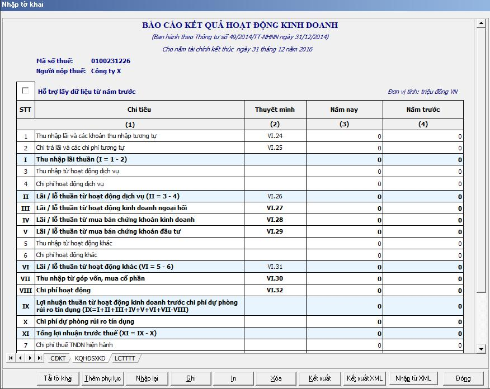Click Ghi to save the form
This screenshot has width=490, height=389.
(x=191, y=378)
